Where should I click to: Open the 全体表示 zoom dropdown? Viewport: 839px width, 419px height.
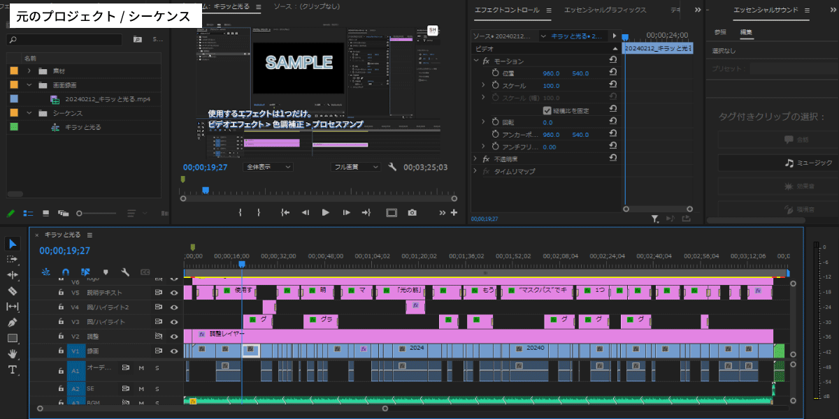268,168
